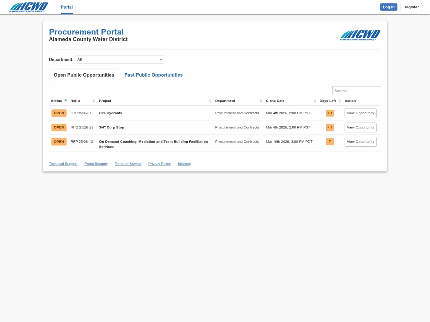Click Department cell in RFQ 25/26-28 row
This screenshot has height=322, width=430.
[x=237, y=128]
